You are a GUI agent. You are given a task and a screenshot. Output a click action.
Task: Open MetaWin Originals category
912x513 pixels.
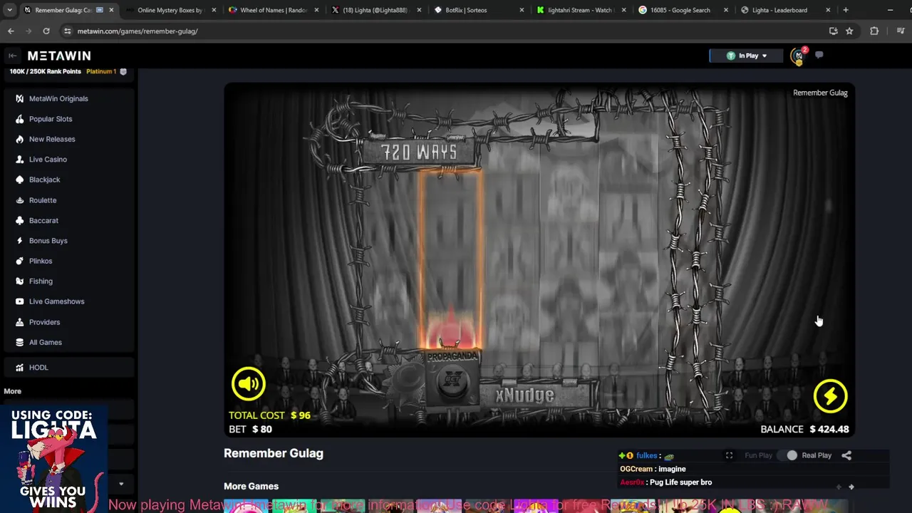pos(58,98)
